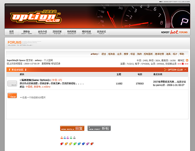Open the last post 2007世界飘移系列赛
195x151 pixels.
pyautogui.click(x=169, y=82)
